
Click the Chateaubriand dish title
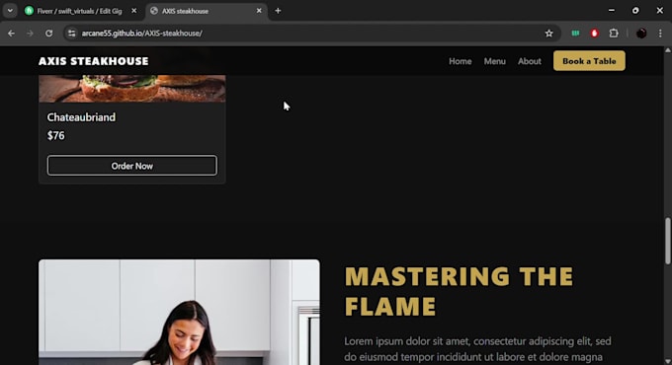pyautogui.click(x=81, y=117)
